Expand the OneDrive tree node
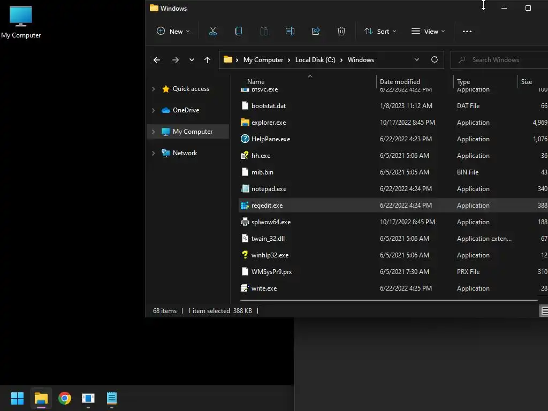This screenshot has height=411, width=548. (154, 110)
